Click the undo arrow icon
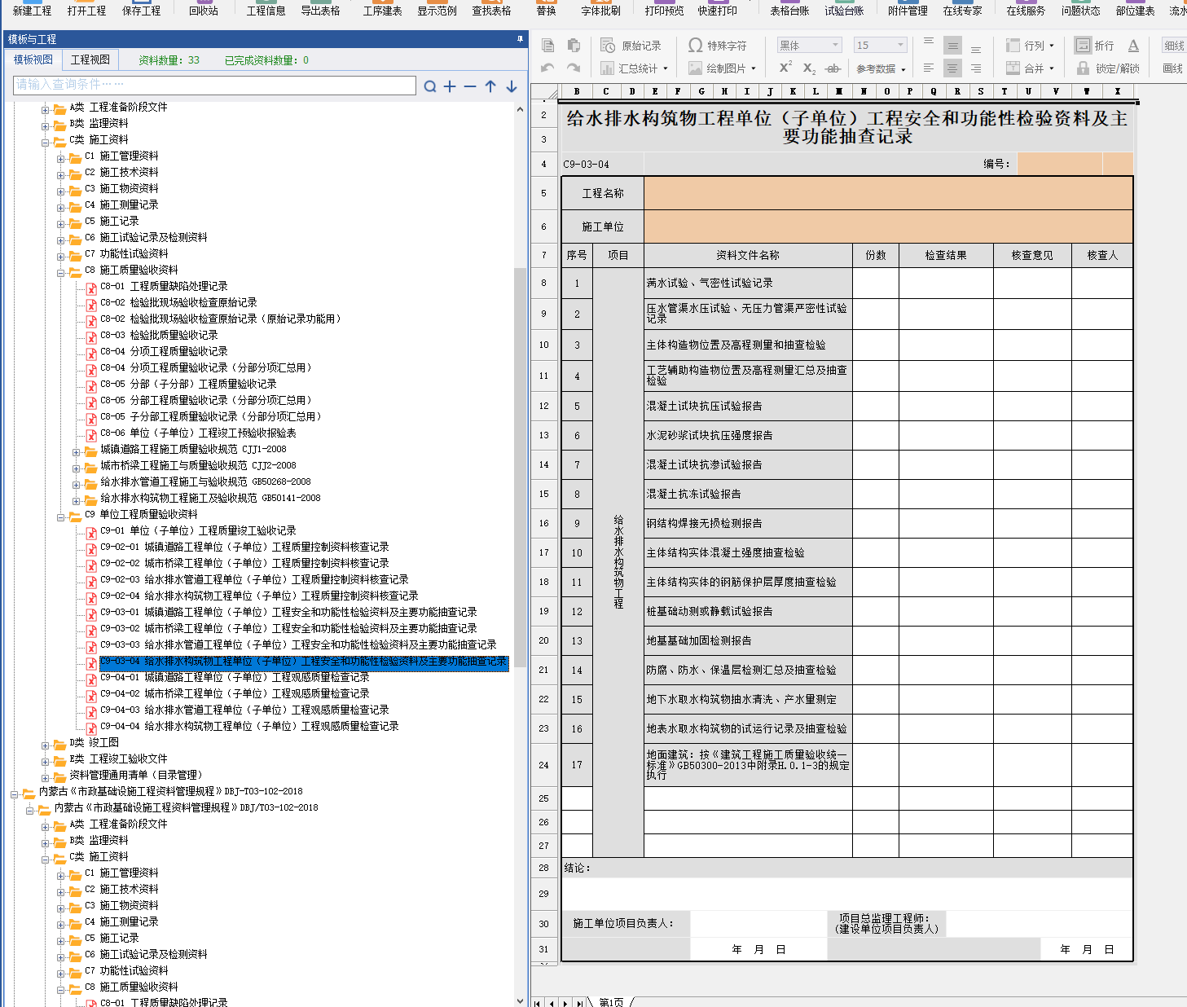 point(548,68)
